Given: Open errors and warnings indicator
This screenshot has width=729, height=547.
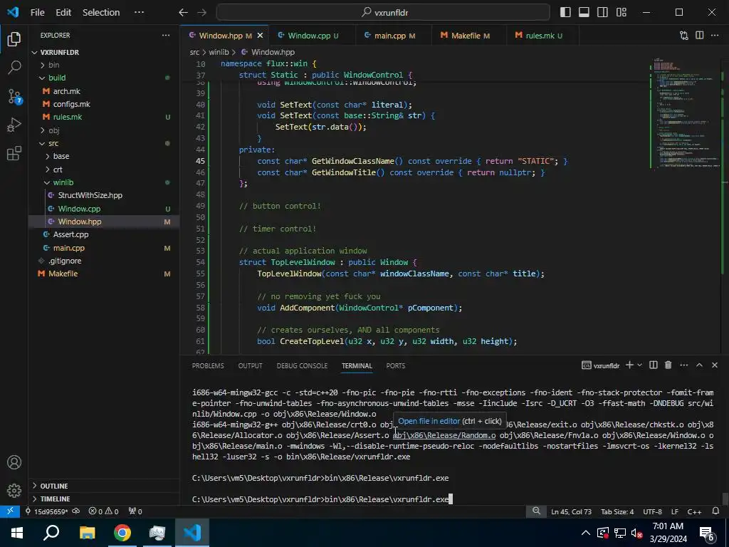Looking at the screenshot, I should (103, 511).
